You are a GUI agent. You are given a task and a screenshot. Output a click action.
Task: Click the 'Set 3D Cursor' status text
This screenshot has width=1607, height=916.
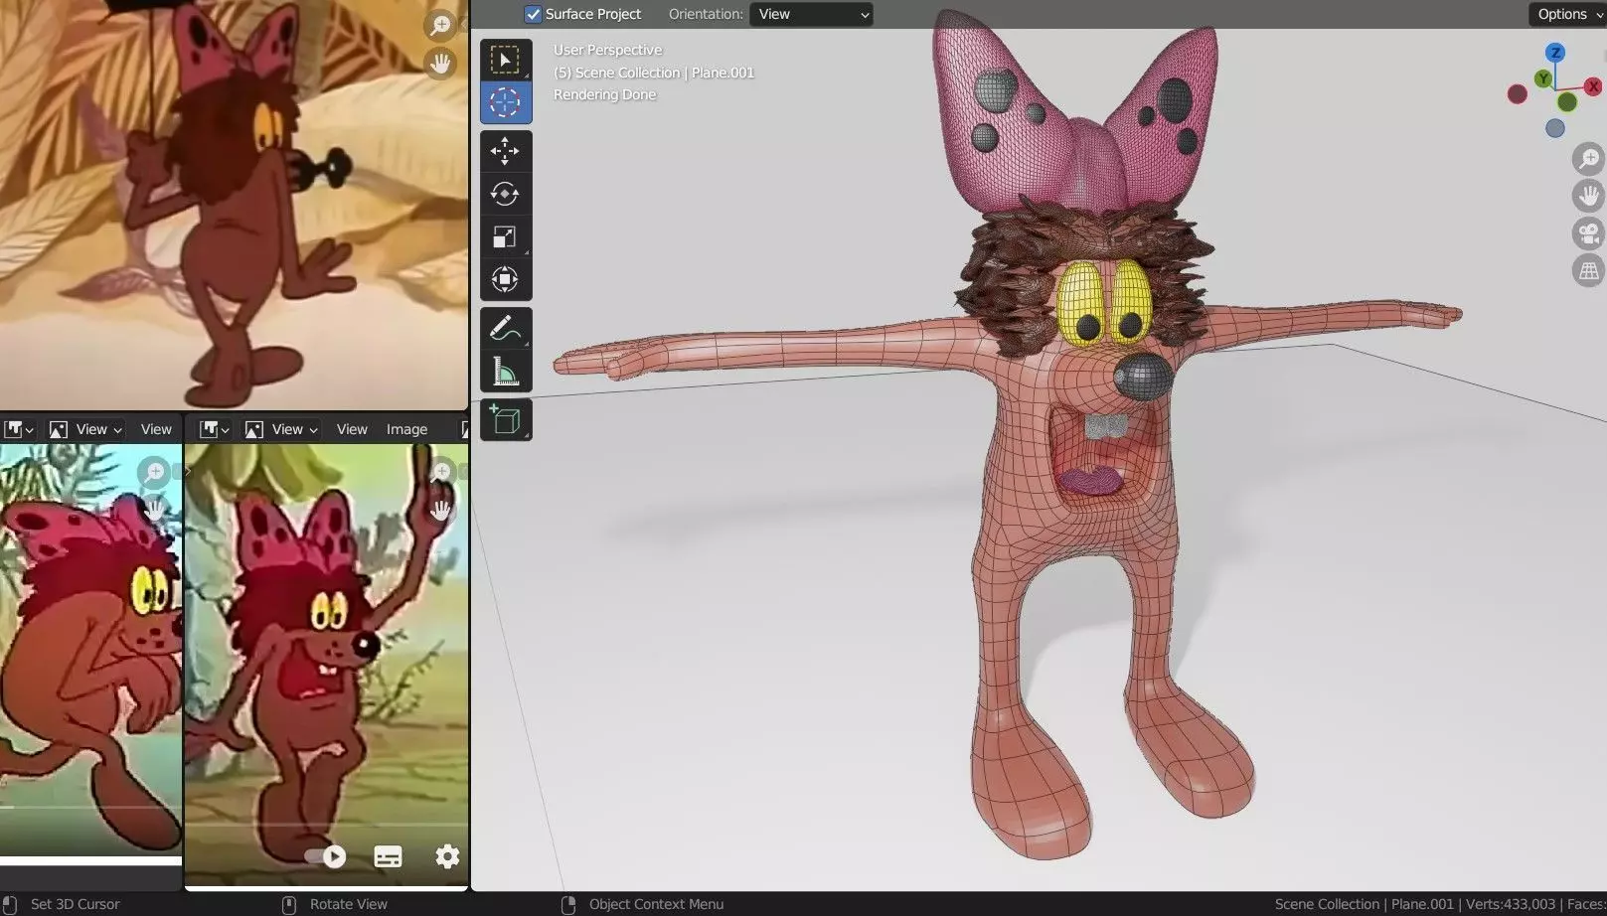click(75, 904)
